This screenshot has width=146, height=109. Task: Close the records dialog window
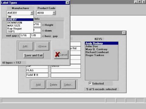click(x=124, y=33)
